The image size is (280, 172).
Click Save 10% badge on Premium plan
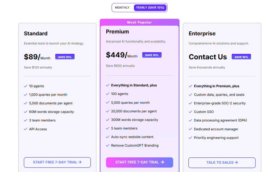(152, 55)
